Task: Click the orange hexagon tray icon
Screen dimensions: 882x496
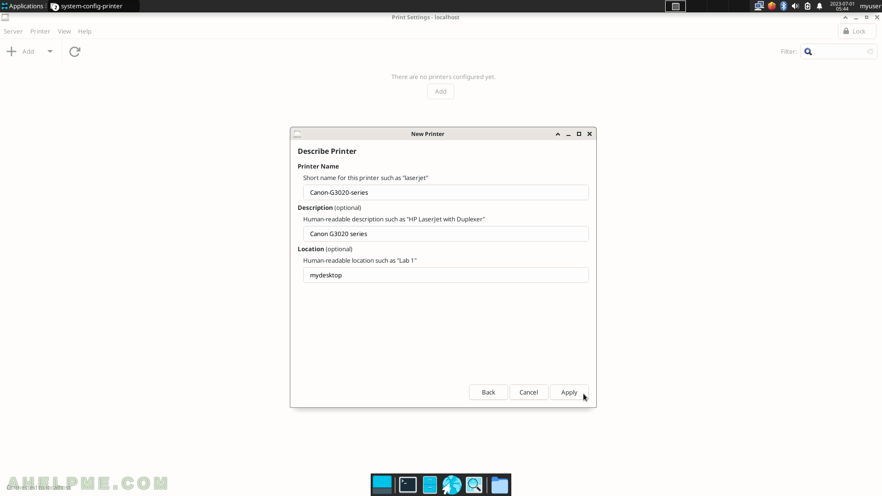Action: tap(772, 6)
